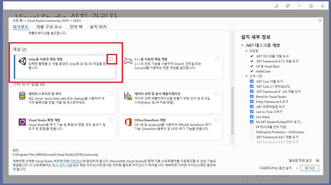Maximize the Visual Studio Installer window
The width and height of the screenshot is (331, 185).
tap(311, 6)
